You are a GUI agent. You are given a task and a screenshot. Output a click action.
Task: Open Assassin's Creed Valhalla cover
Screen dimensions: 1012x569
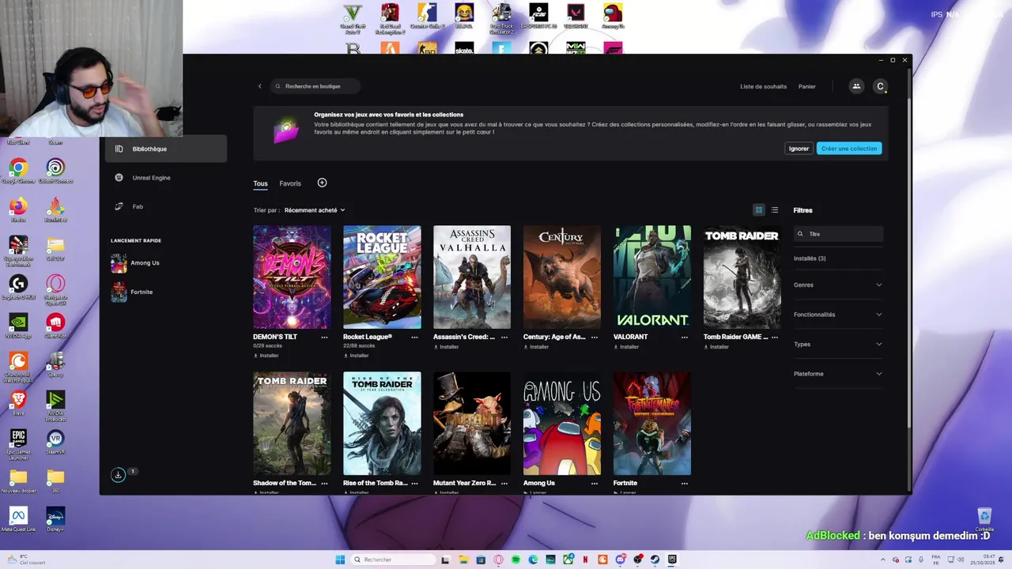point(472,277)
